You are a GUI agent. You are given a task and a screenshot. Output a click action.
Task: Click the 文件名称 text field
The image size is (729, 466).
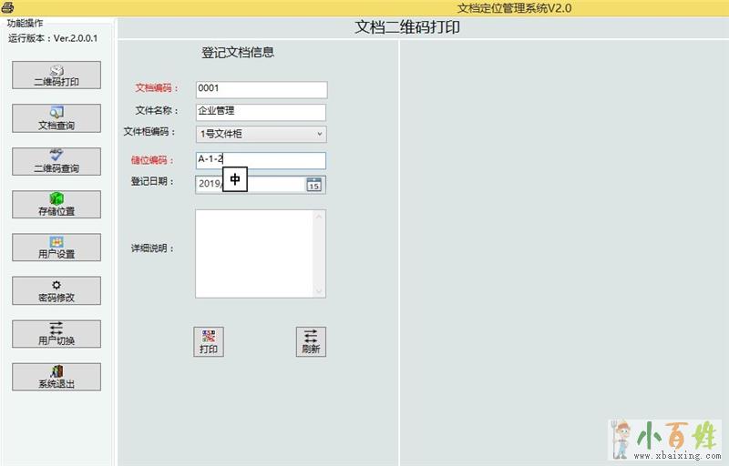coord(261,112)
